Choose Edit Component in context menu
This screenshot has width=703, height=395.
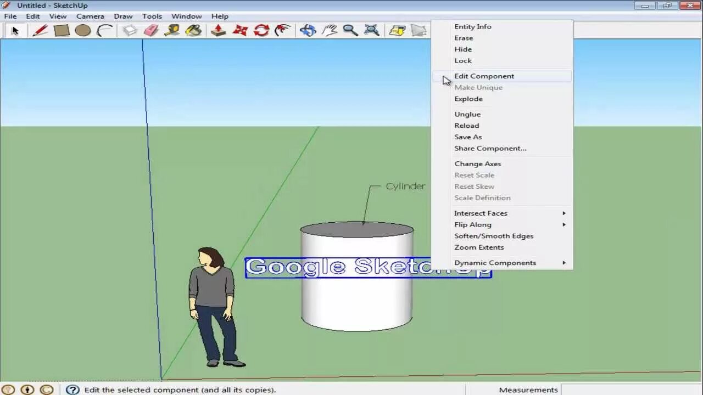pyautogui.click(x=502, y=76)
